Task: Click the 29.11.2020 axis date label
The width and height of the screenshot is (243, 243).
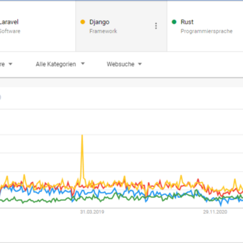Action: [215, 212]
